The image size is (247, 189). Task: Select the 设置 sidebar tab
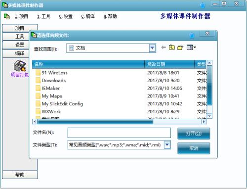(x=16, y=45)
